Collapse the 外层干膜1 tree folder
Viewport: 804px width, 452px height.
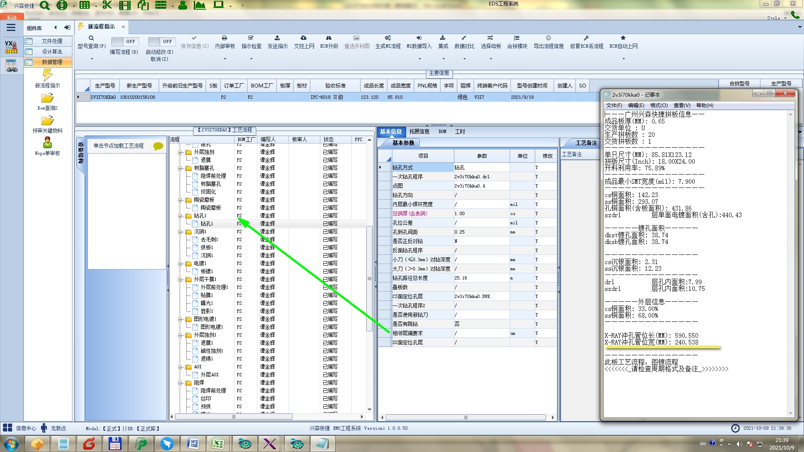point(180,280)
